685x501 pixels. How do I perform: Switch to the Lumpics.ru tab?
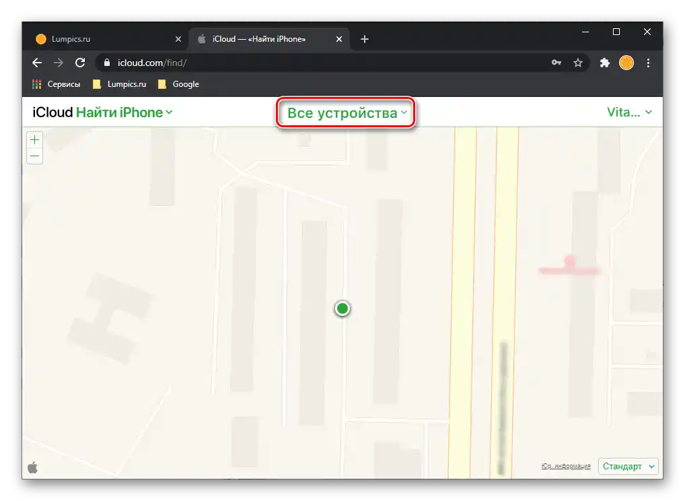tap(107, 39)
